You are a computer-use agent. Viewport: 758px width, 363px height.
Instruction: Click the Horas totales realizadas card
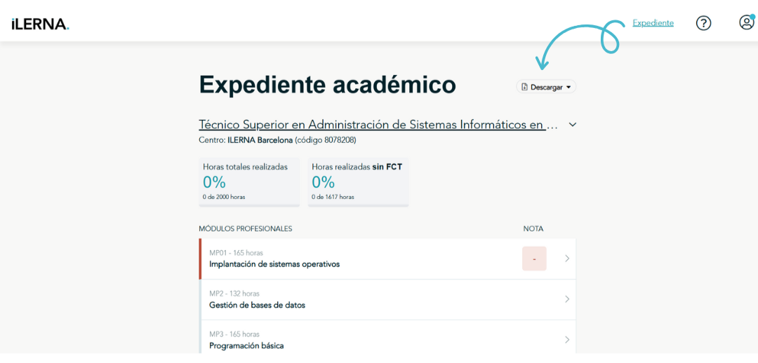click(248, 181)
